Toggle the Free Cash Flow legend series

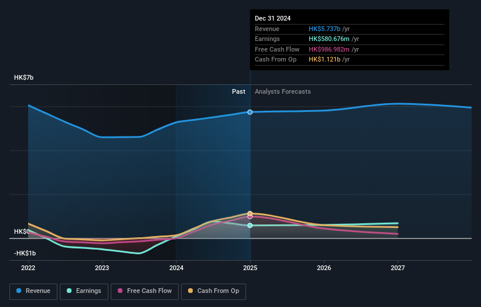145,291
